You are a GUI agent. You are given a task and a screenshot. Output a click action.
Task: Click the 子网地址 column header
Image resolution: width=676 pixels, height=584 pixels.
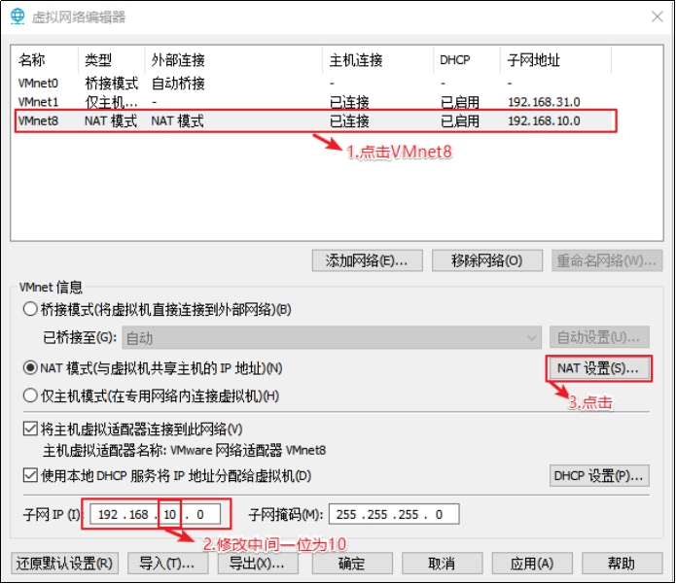tap(555, 60)
